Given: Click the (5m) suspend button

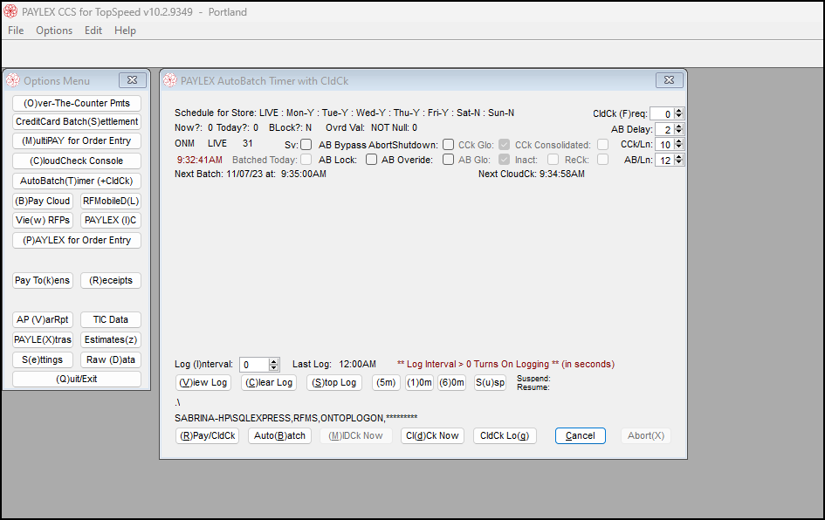Looking at the screenshot, I should (x=386, y=382).
